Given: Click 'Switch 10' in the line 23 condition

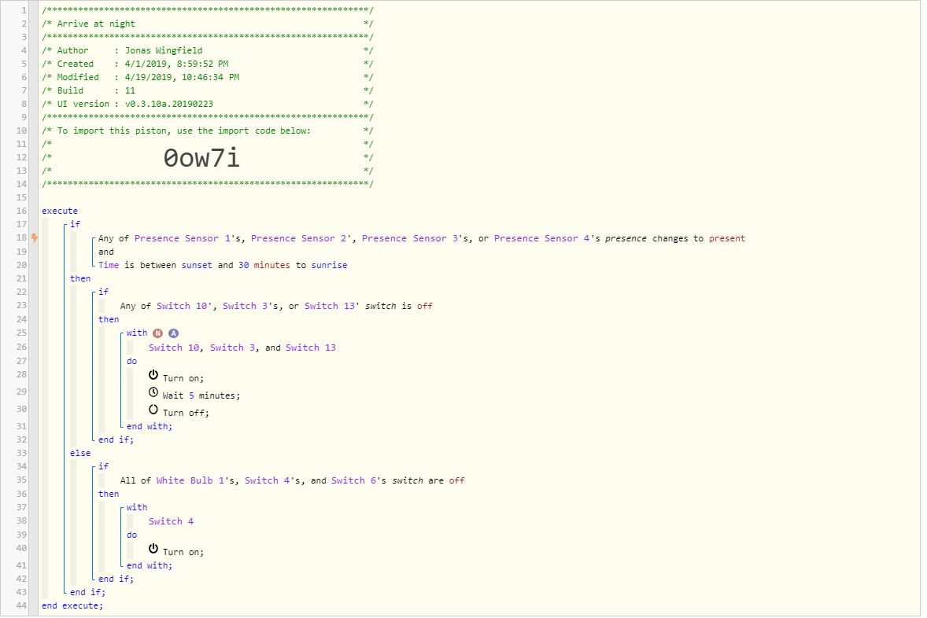Looking at the screenshot, I should click(182, 306).
